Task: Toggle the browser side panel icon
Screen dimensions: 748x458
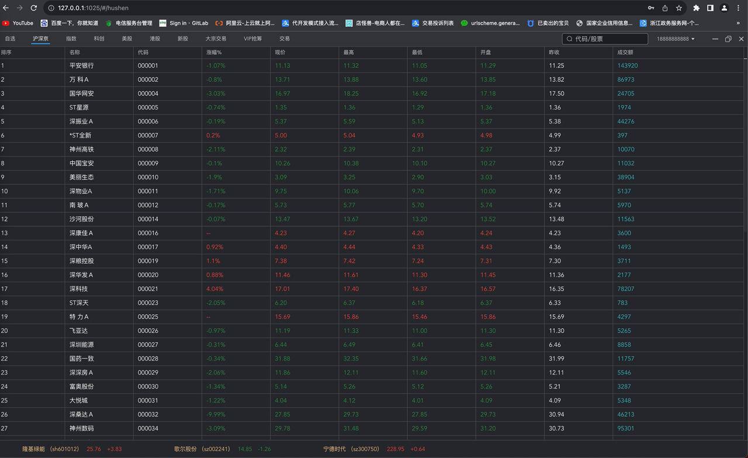Action: click(x=710, y=8)
